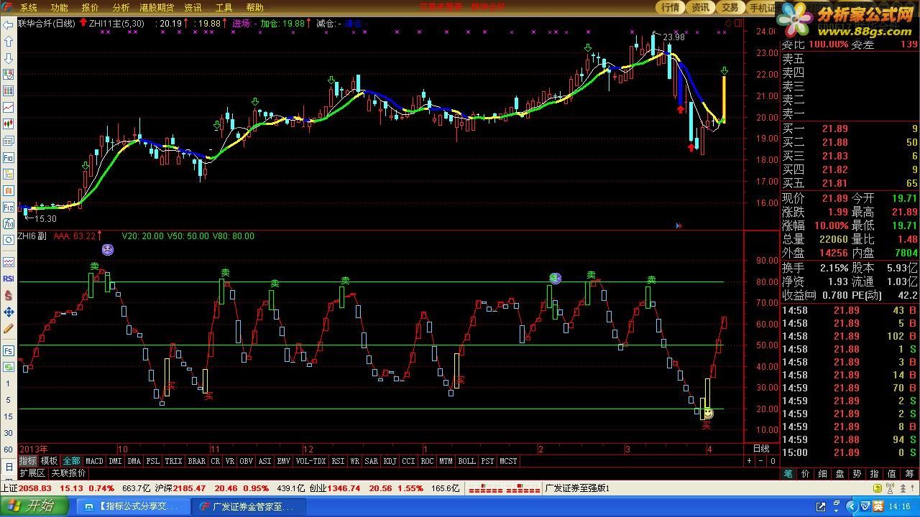This screenshot has height=517, width=920.
Task: Click the sad face marker on indicator chart
Action: pos(107,250)
